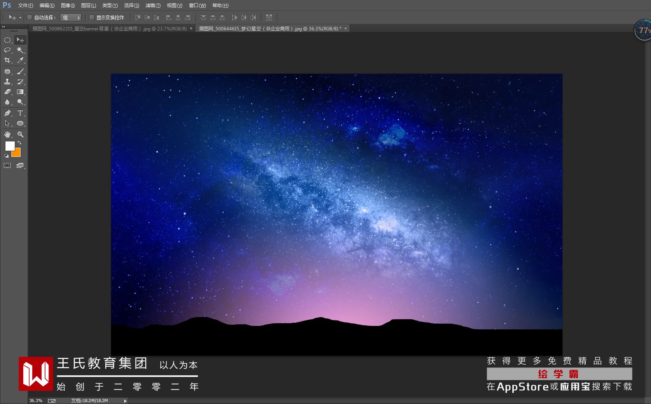Screen dimensions: 651x404
Task: Click the Distribute Left Edges icon
Action: click(234, 17)
